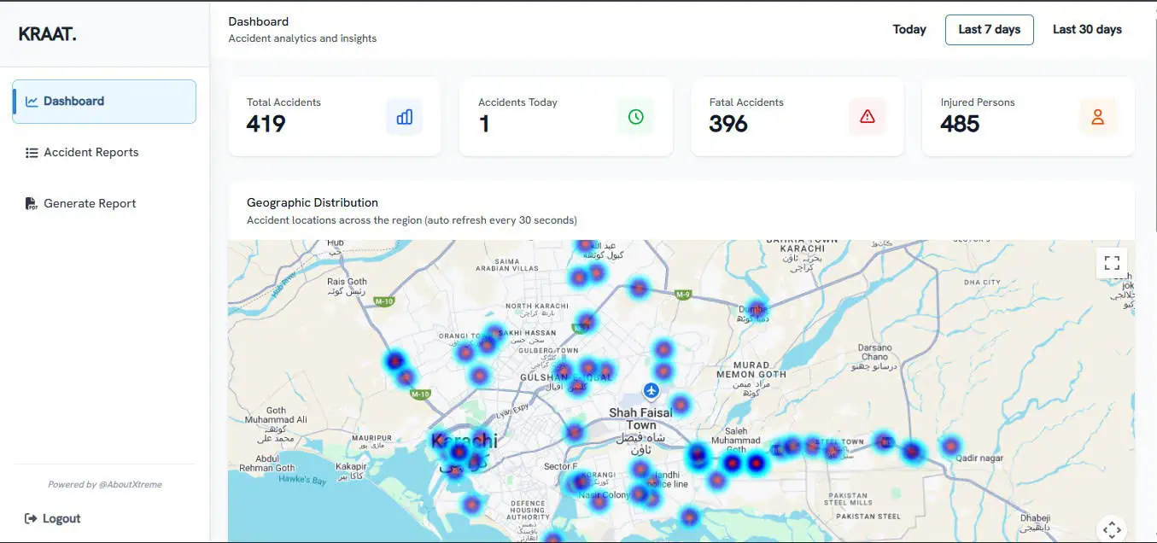1157x543 pixels.
Task: Click the warning icon on Fatal Accidents card
Action: pyautogui.click(x=867, y=117)
